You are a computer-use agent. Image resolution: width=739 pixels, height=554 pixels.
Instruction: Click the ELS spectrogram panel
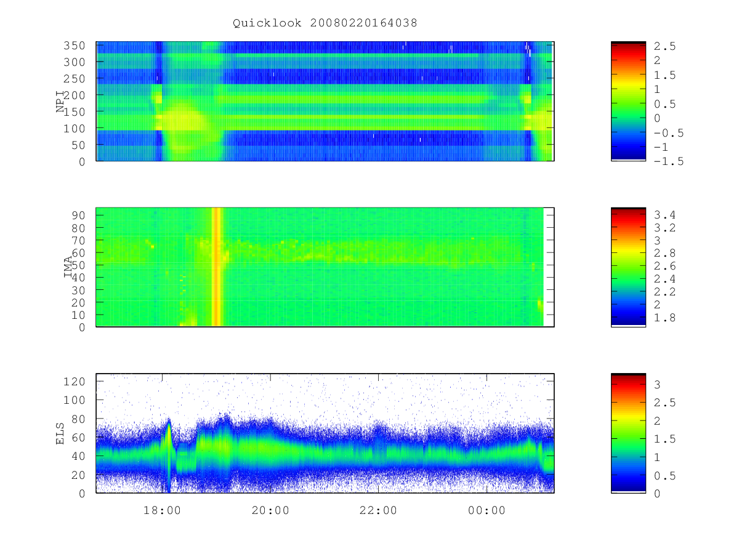pos(325,433)
